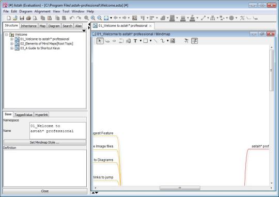Click the hierarchy tree layout icon
Viewport: 279px width, 197px height.
(x=213, y=18)
